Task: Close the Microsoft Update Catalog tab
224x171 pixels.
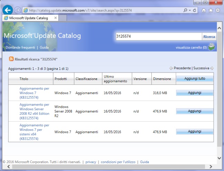Action: click(55, 18)
